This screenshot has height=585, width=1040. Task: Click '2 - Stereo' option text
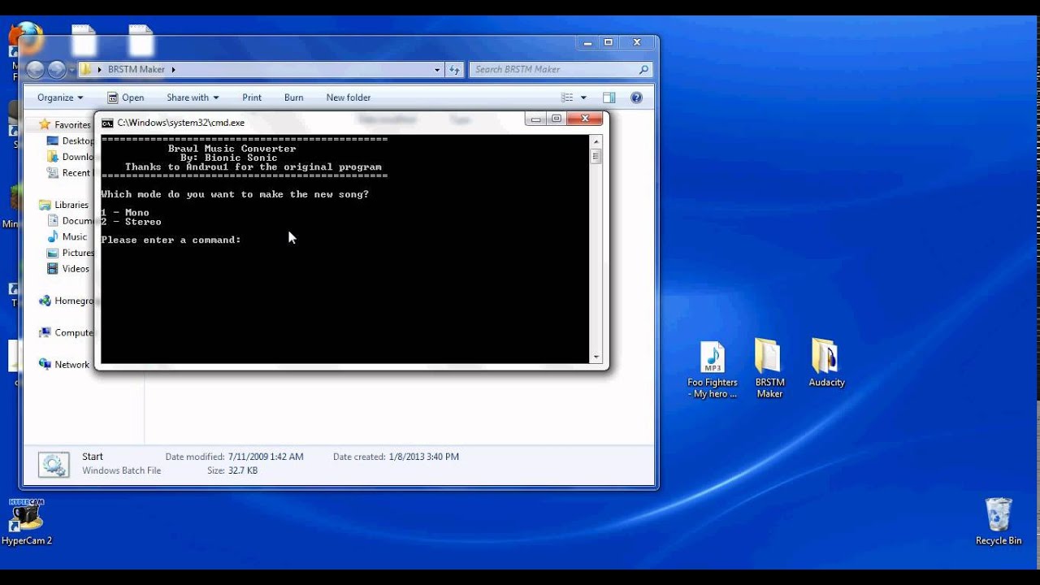pos(131,222)
